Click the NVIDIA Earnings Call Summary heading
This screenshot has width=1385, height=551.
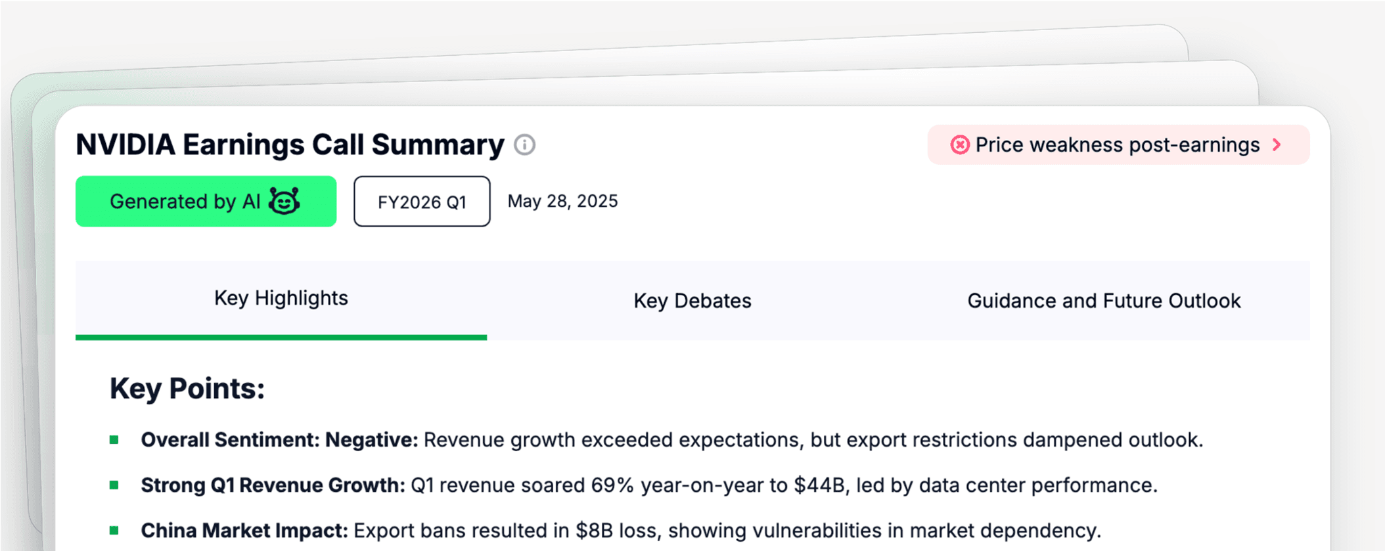tap(290, 144)
